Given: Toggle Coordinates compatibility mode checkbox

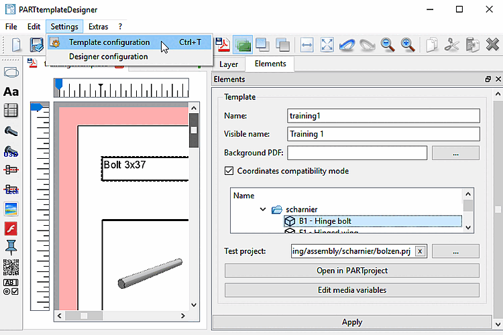Looking at the screenshot, I should (229, 171).
